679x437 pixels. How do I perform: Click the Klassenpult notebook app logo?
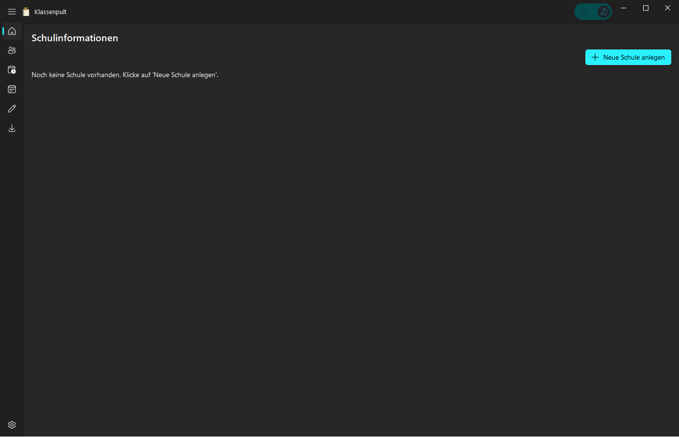pyautogui.click(x=26, y=12)
